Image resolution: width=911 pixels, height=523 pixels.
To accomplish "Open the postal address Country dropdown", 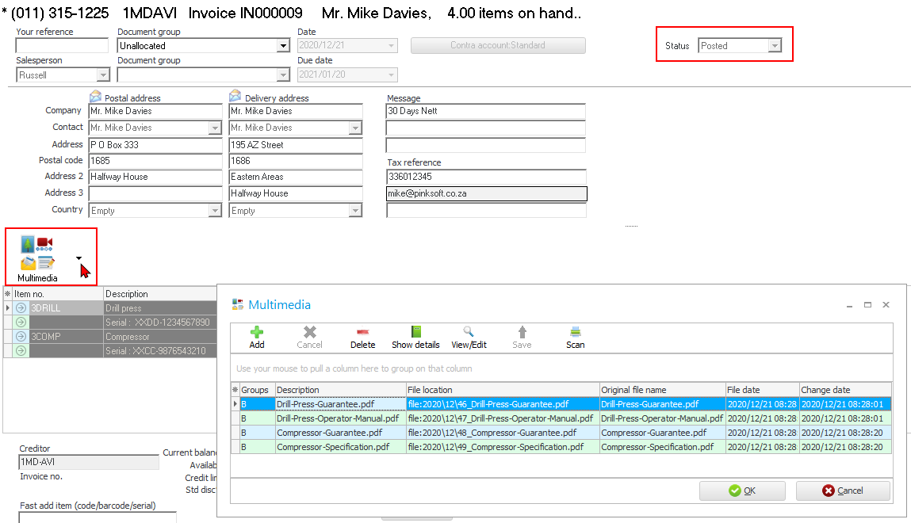I will pos(215,211).
